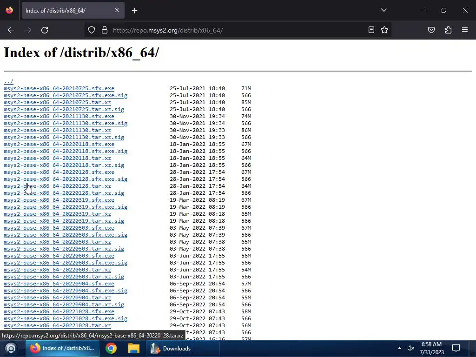The height and width of the screenshot is (357, 476).
Task: Open msys2-base-x86_64-20220603.tar.xz.sig link
Action: coord(64,277)
